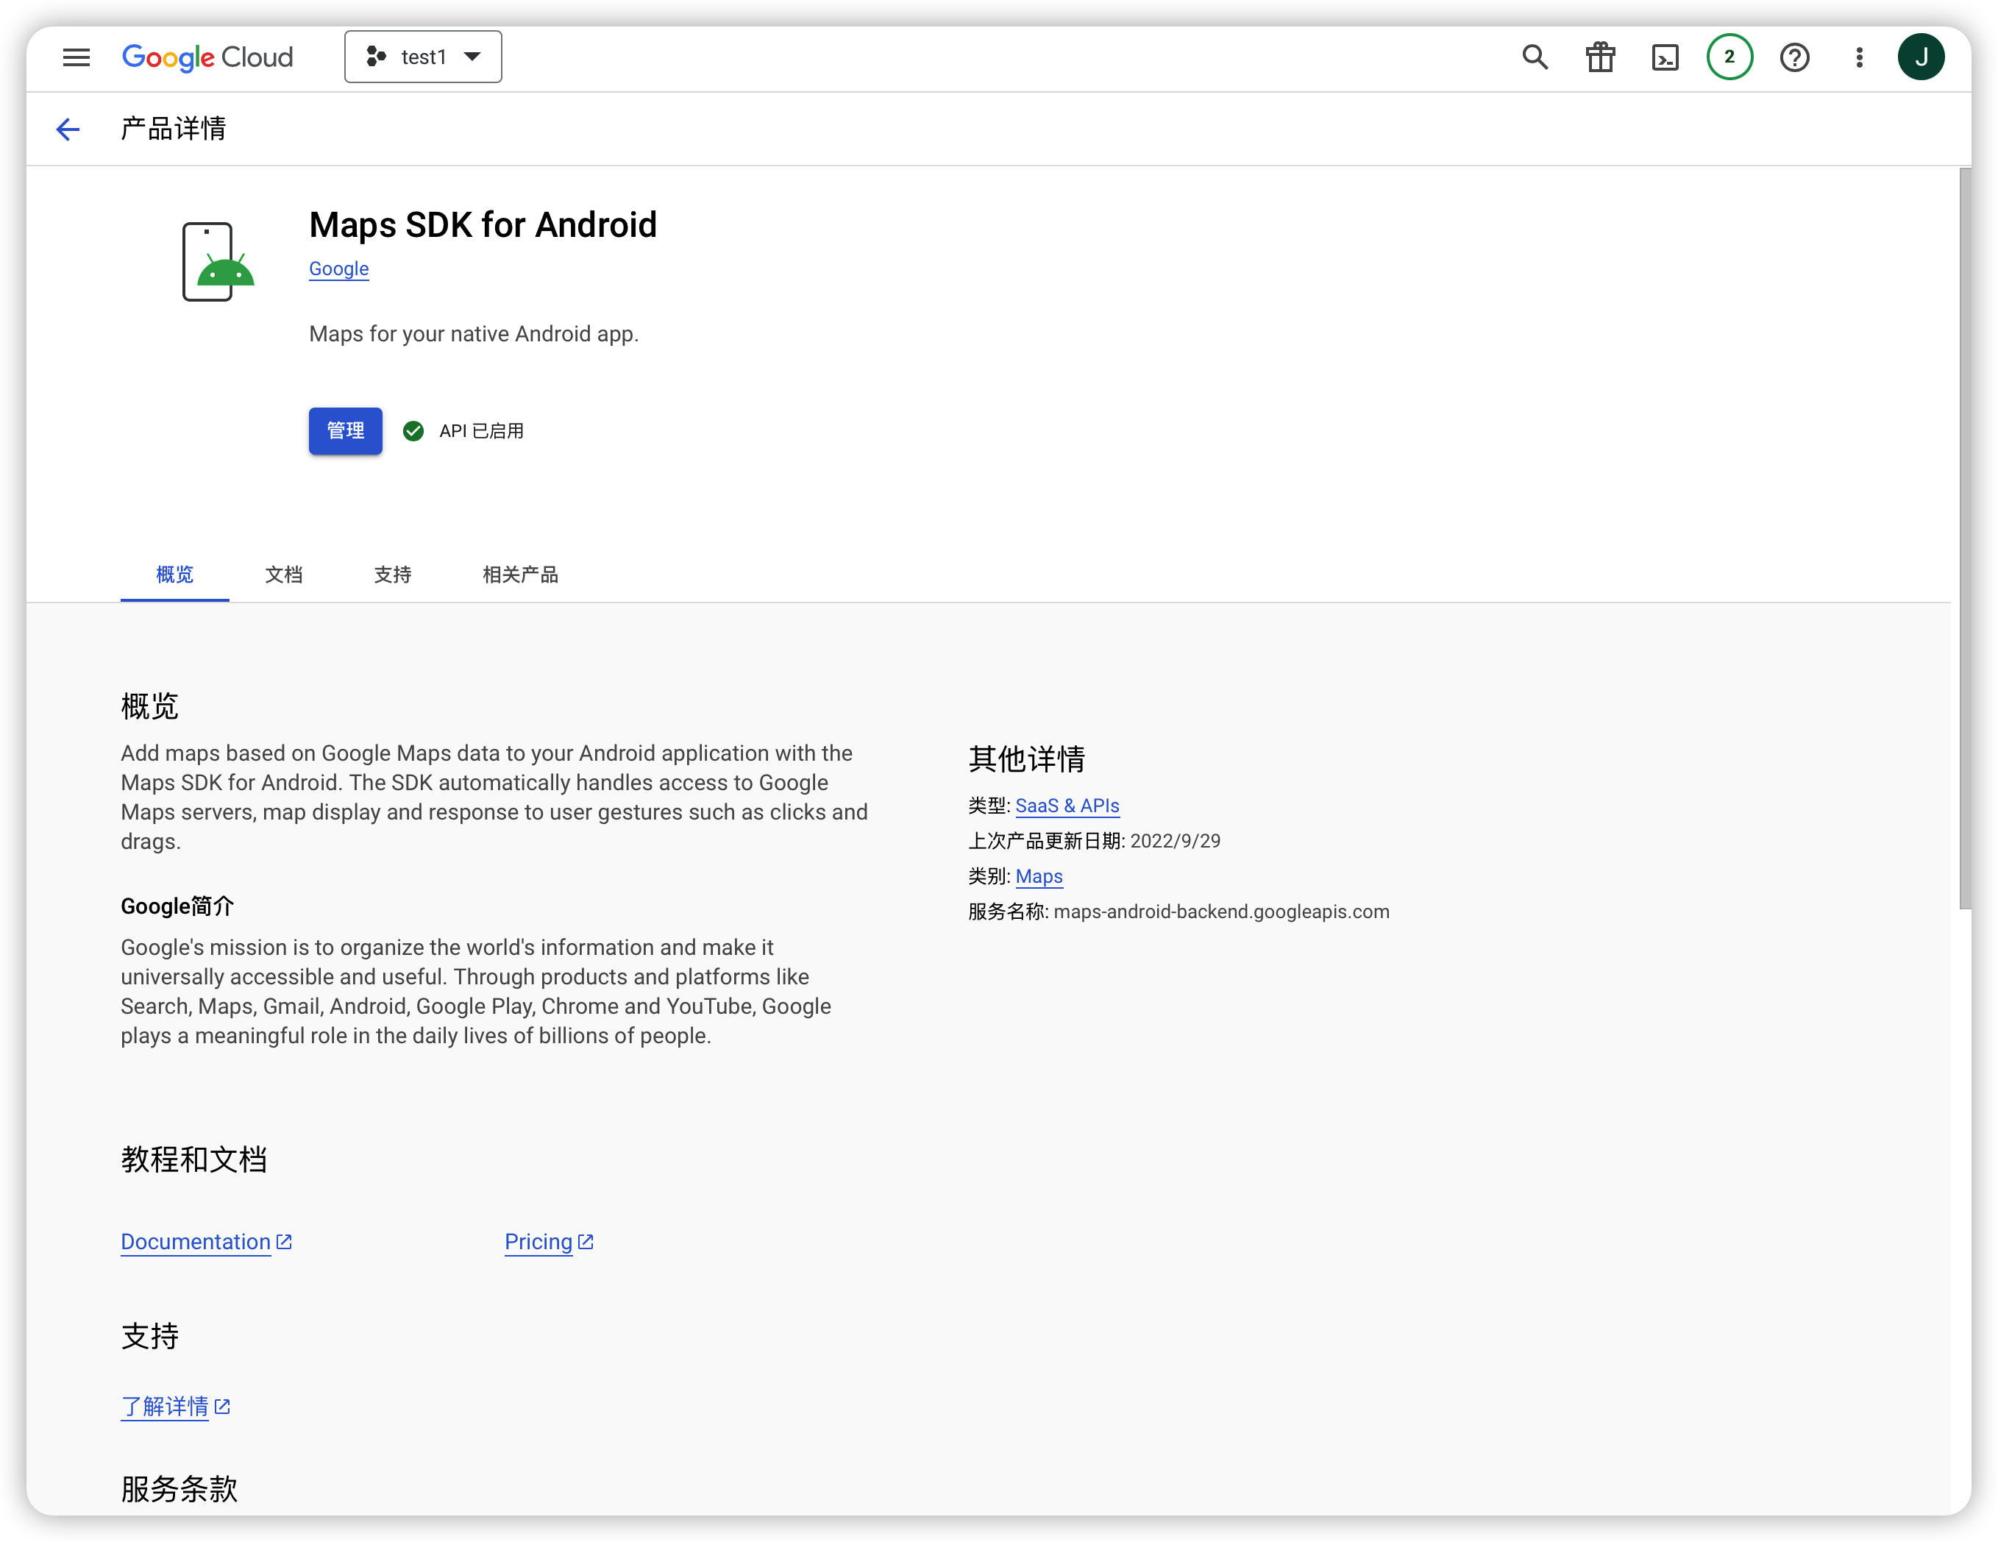Click the 其他详情 heading
This screenshot has width=1998, height=1542.
point(1026,758)
